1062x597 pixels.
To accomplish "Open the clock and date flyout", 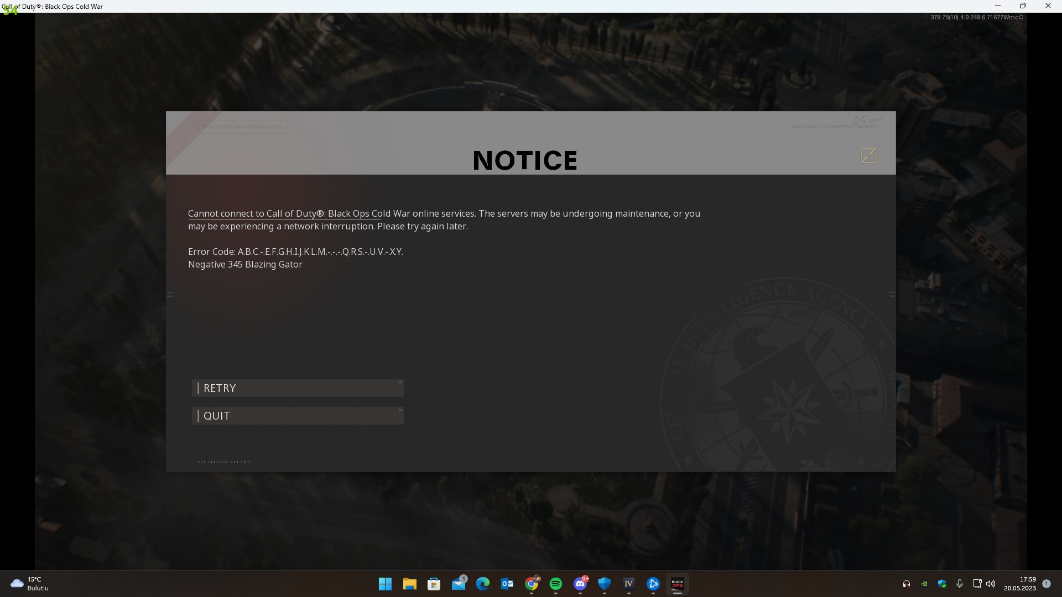I will click(1020, 584).
